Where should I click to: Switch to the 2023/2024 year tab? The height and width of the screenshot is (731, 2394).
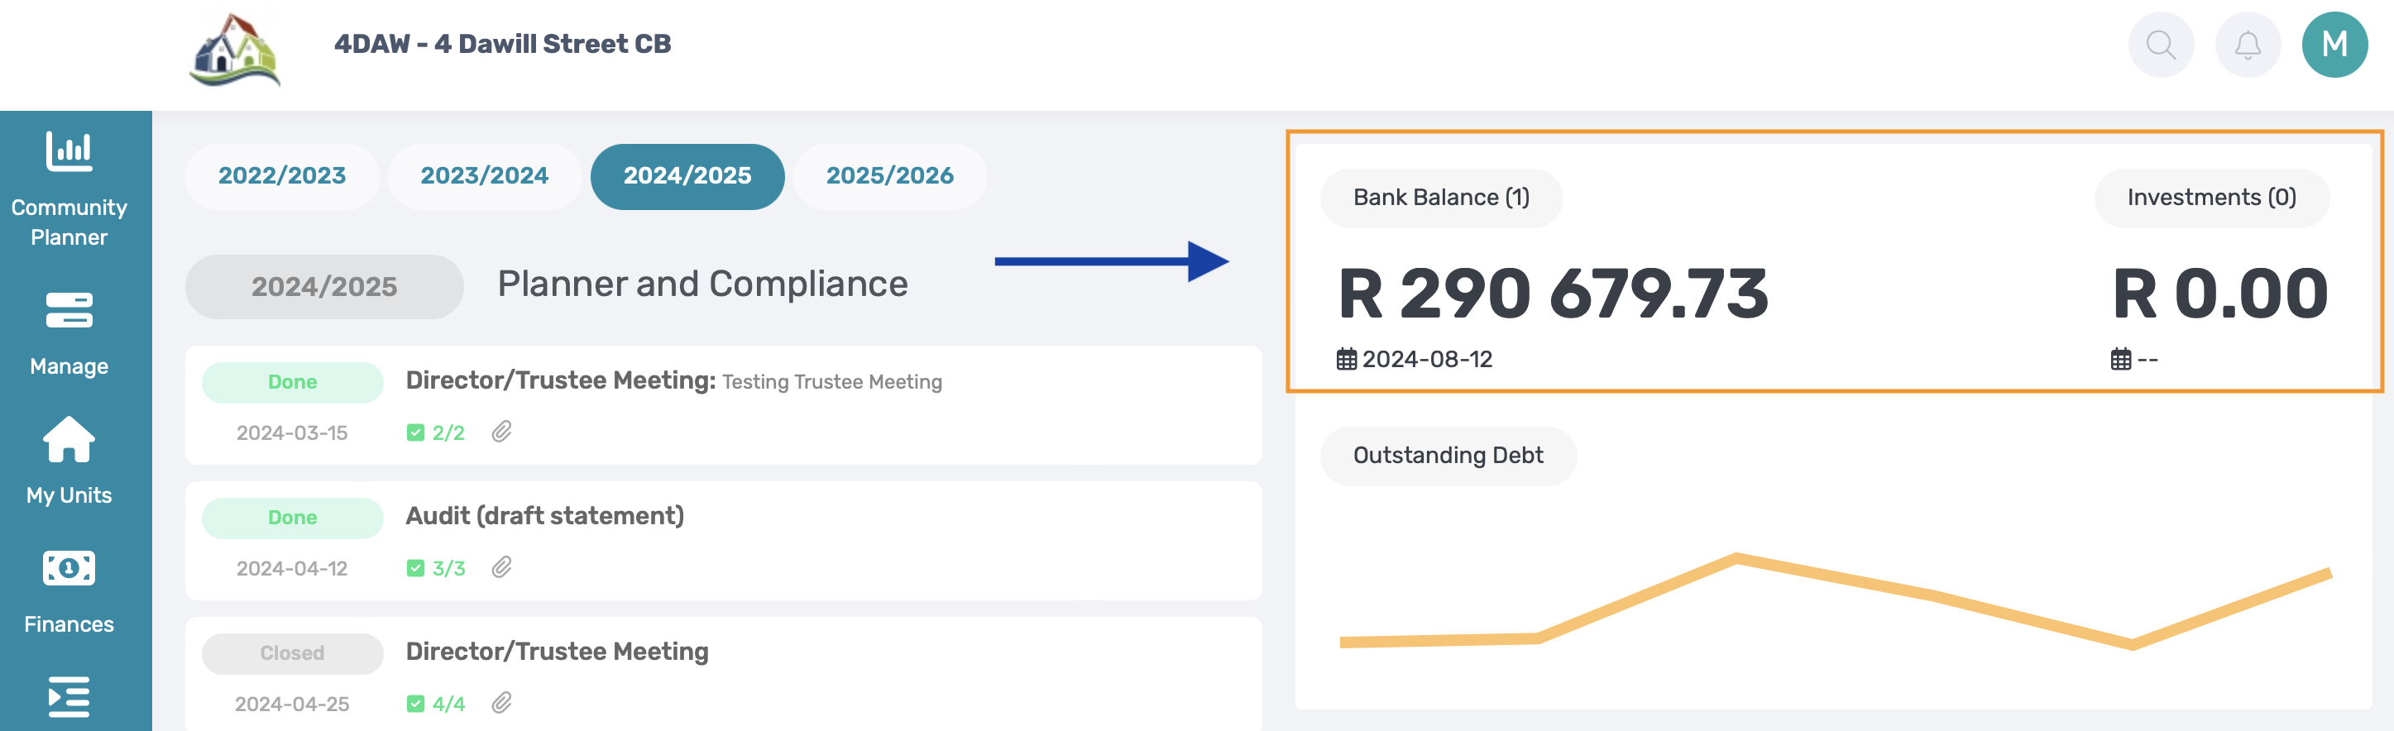[484, 175]
